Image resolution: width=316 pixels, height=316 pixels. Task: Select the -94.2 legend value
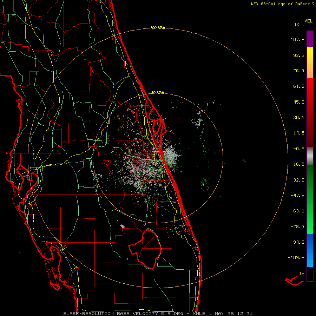coord(297,242)
